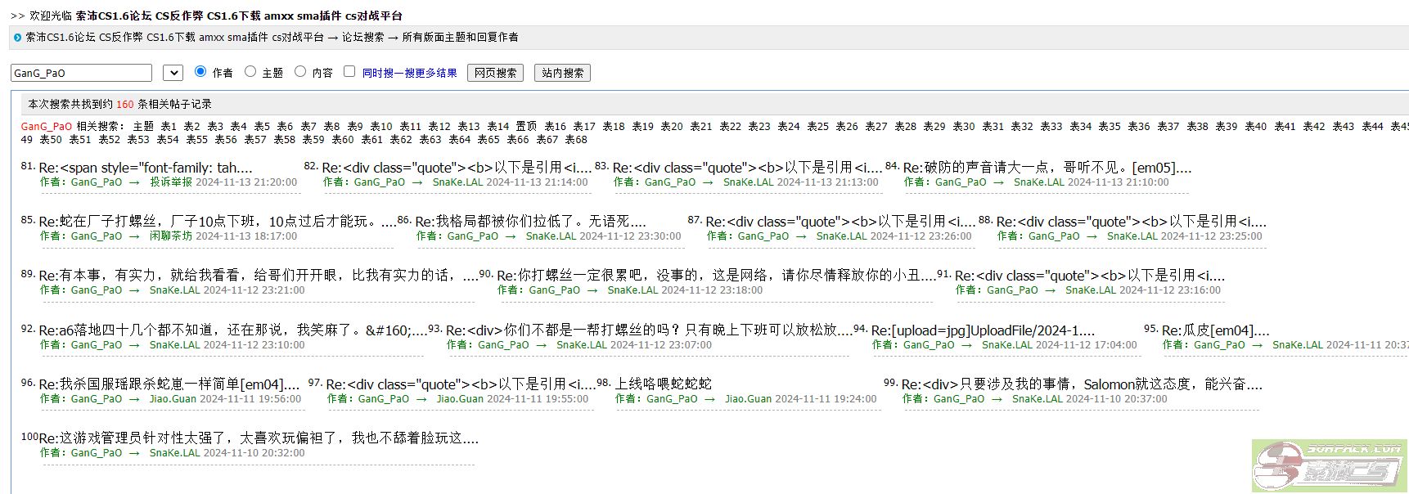This screenshot has height=494, width=1409.
Task: Open result 97 quote reply title
Action: [x=461, y=384]
